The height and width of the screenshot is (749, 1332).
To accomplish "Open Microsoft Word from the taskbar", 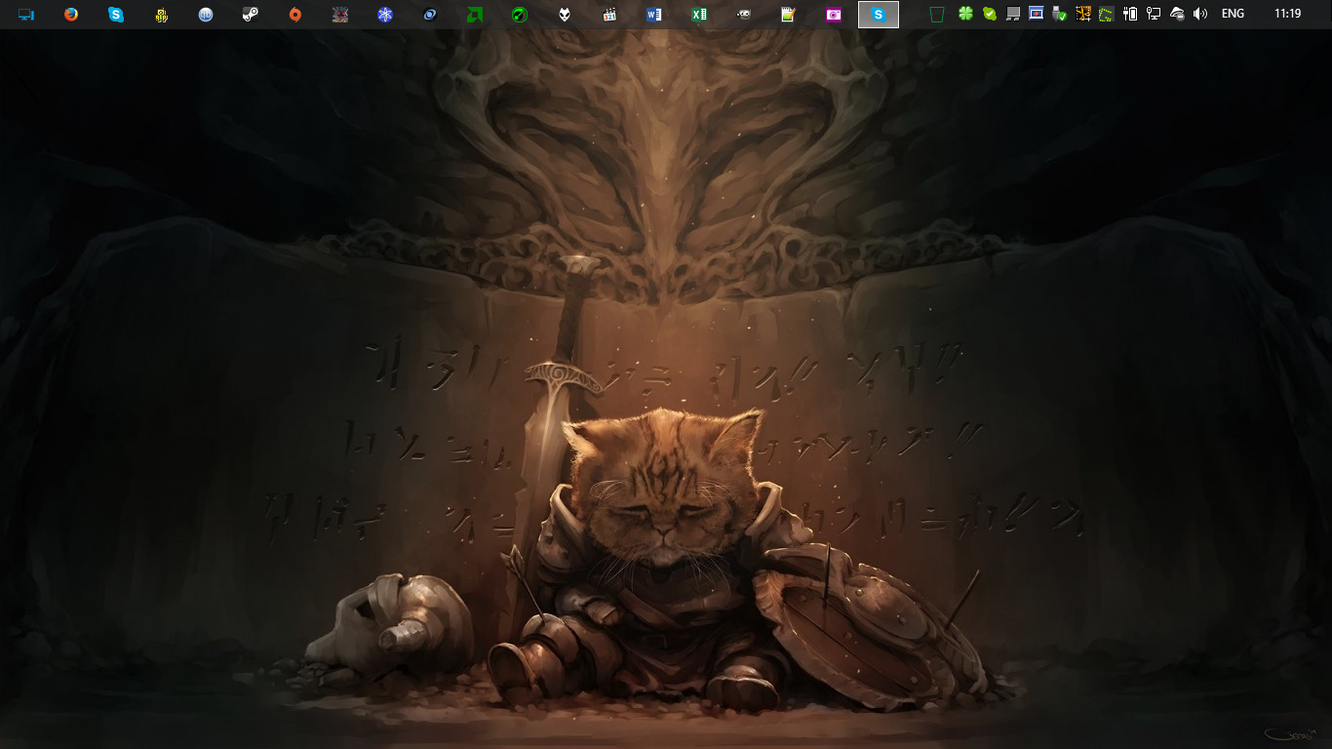I will coord(654,15).
